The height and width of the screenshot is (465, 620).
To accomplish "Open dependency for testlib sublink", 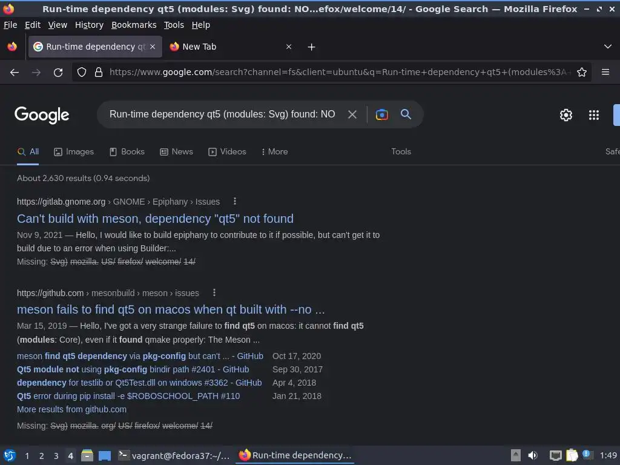I will 139,383.
